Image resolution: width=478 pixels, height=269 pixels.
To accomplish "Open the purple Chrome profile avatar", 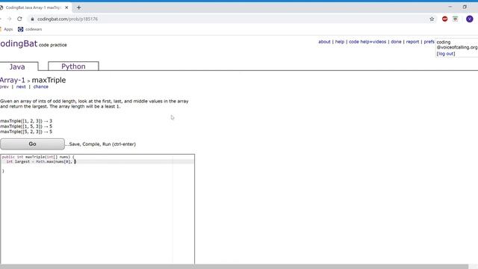I will tap(470, 19).
